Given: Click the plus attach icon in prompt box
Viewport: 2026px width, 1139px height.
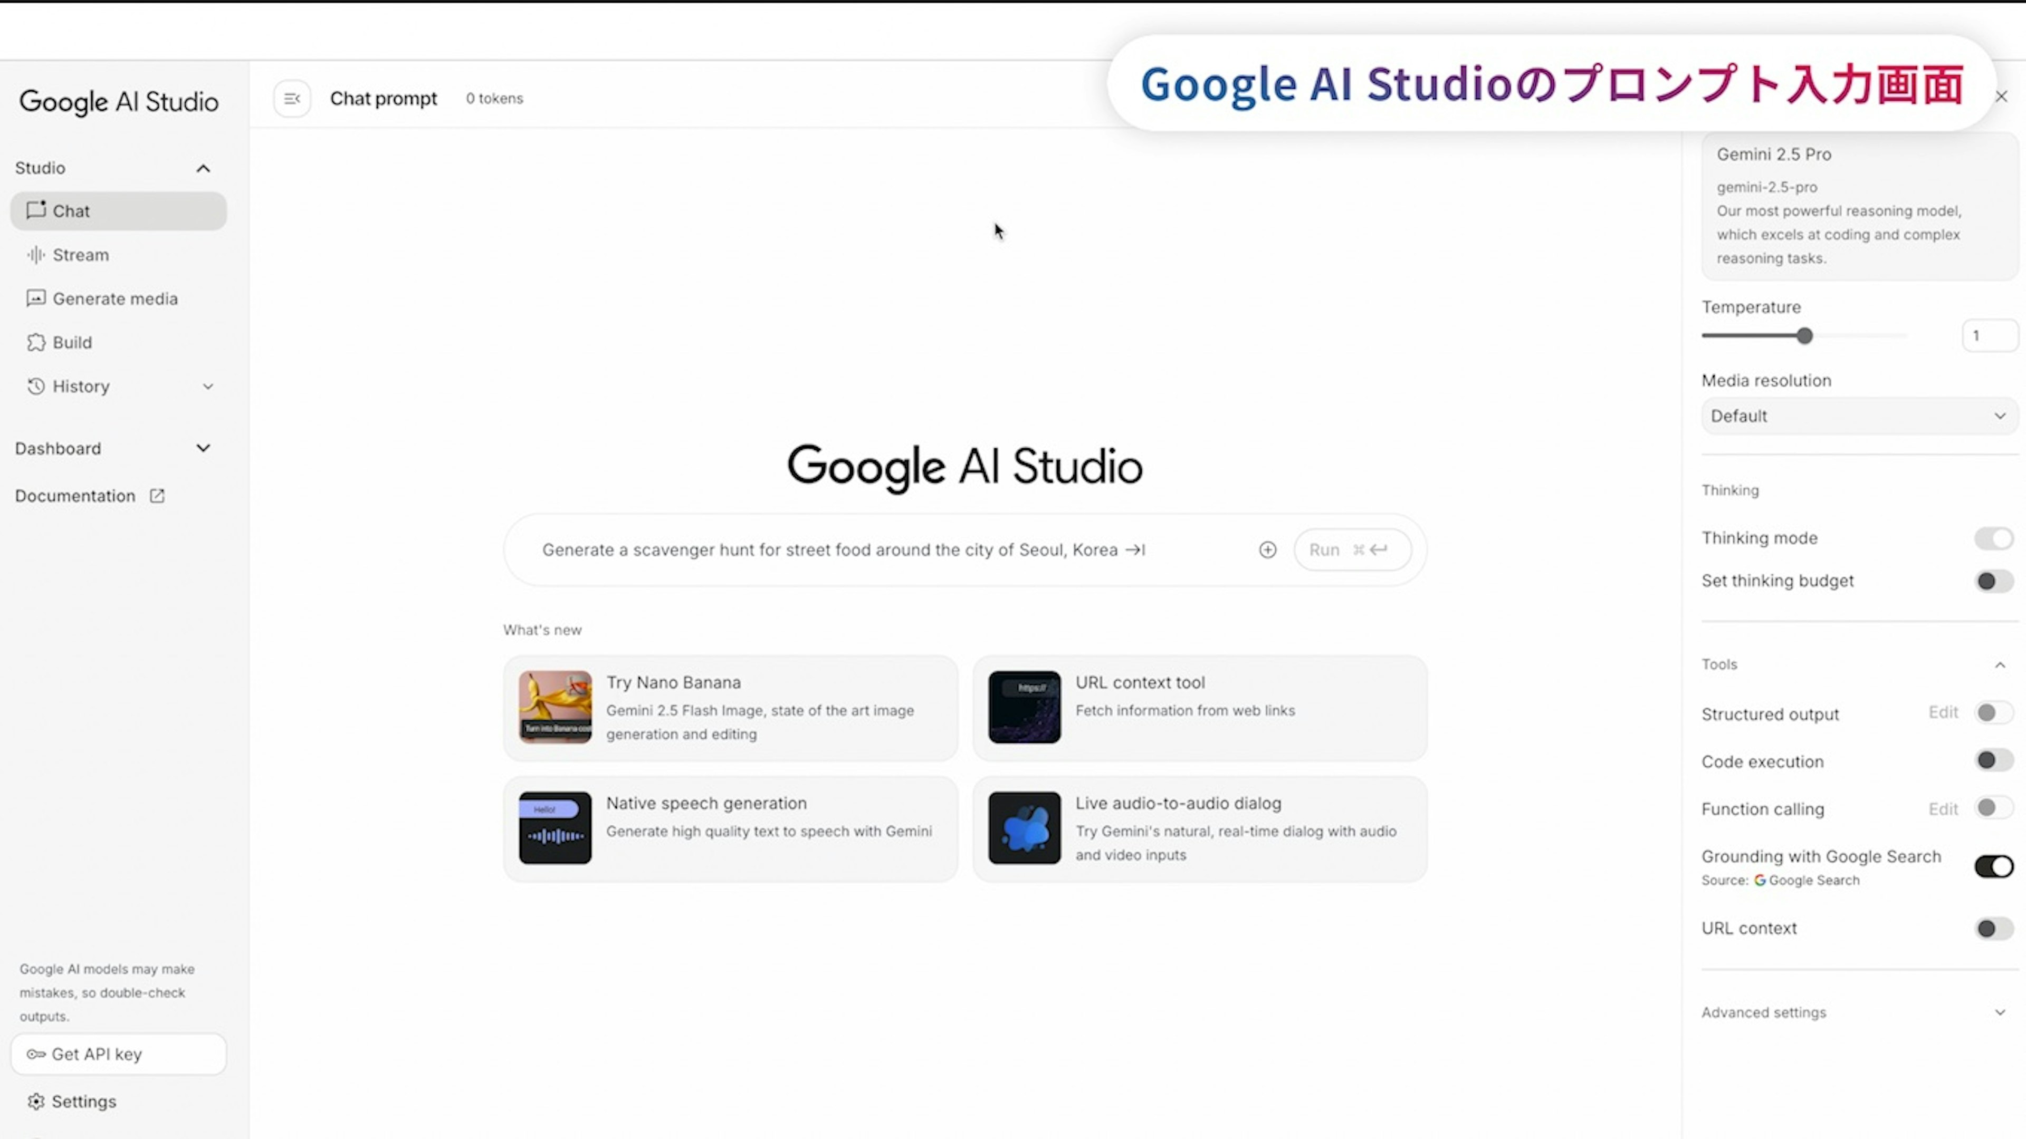Looking at the screenshot, I should (1267, 549).
